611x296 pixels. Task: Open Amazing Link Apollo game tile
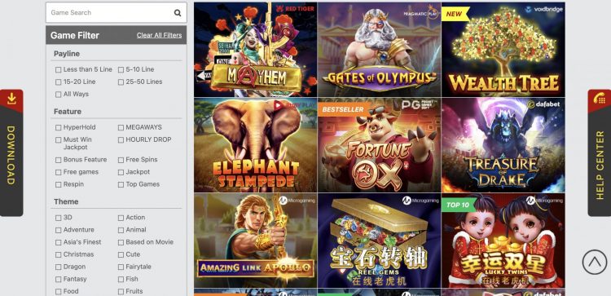pos(256,241)
